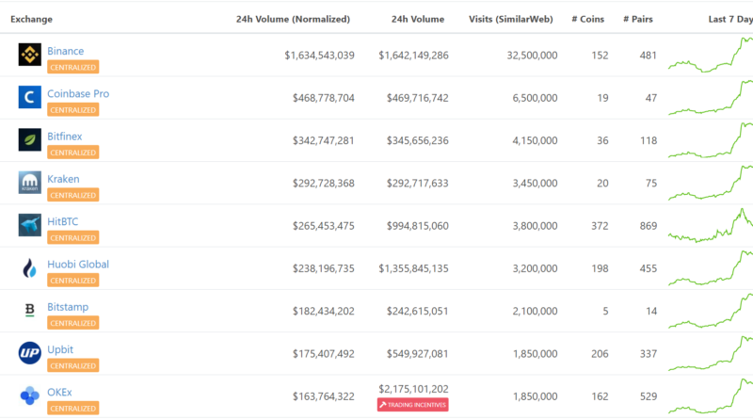The height and width of the screenshot is (419, 753).
Task: Click Bitstamp visits value 2,100,000
Action: point(535,312)
